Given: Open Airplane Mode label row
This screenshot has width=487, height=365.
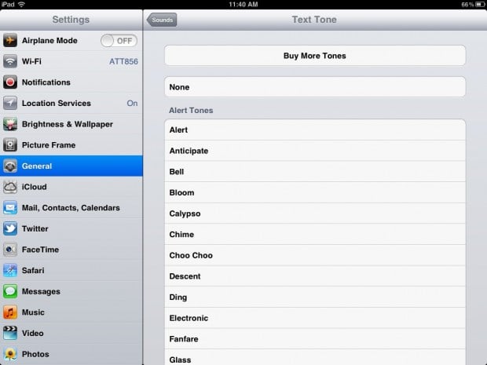Looking at the screenshot, I should [x=49, y=41].
